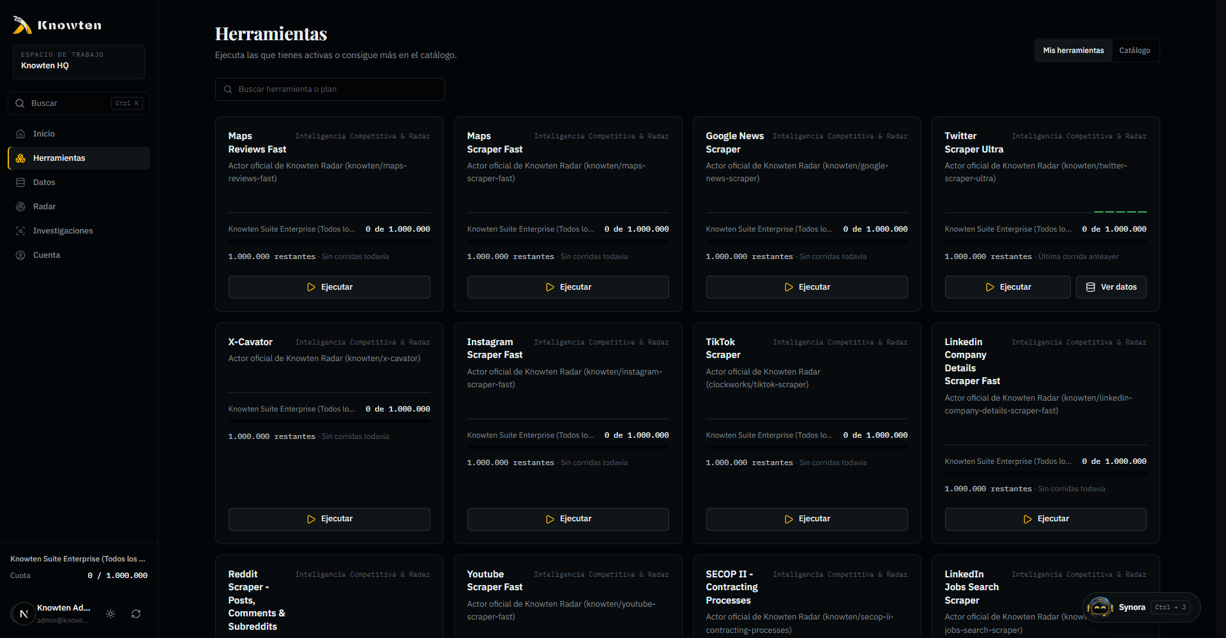Run the Instagram Scraper Fast tool
The image size is (1226, 638).
click(568, 519)
